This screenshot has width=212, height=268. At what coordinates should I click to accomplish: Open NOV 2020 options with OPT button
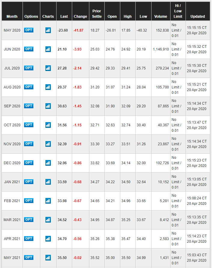[x=29, y=144]
